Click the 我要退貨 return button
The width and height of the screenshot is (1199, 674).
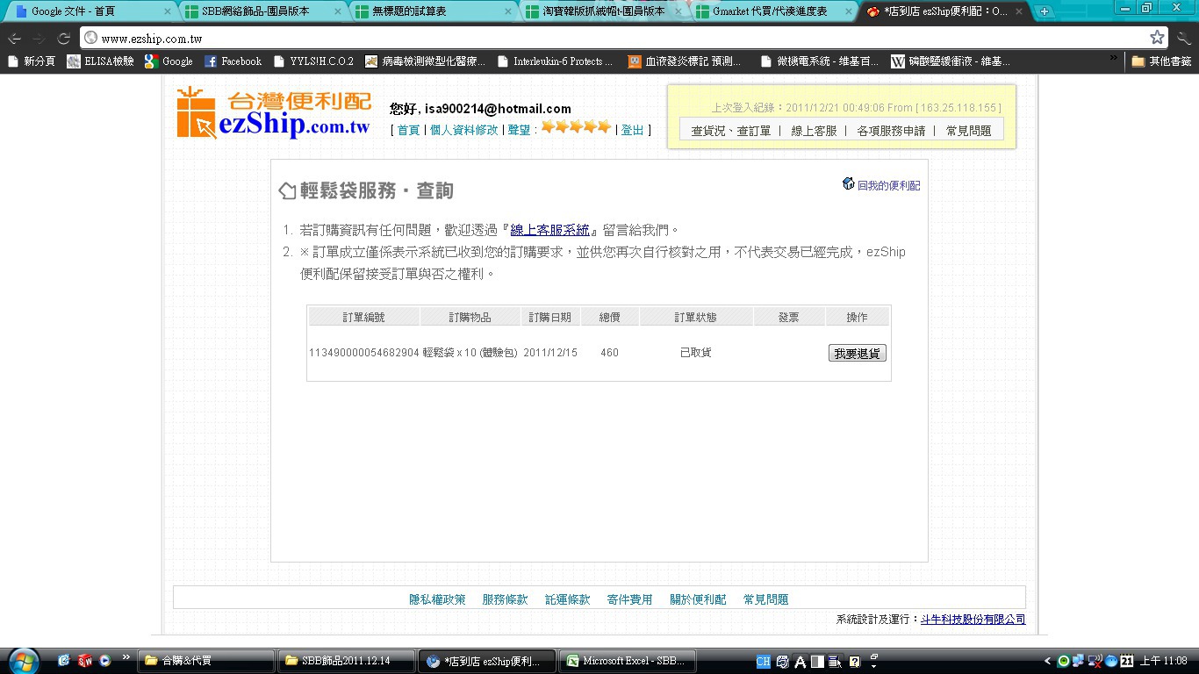pos(858,353)
